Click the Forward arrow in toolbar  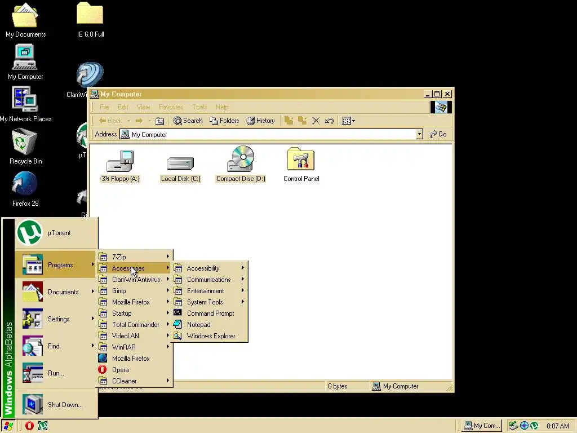click(x=139, y=121)
